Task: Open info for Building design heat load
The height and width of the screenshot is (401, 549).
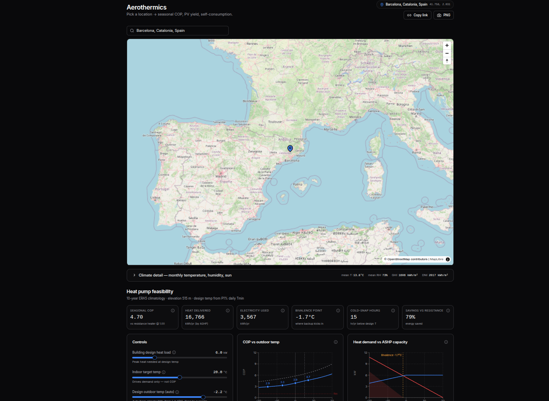Action: click(x=174, y=352)
